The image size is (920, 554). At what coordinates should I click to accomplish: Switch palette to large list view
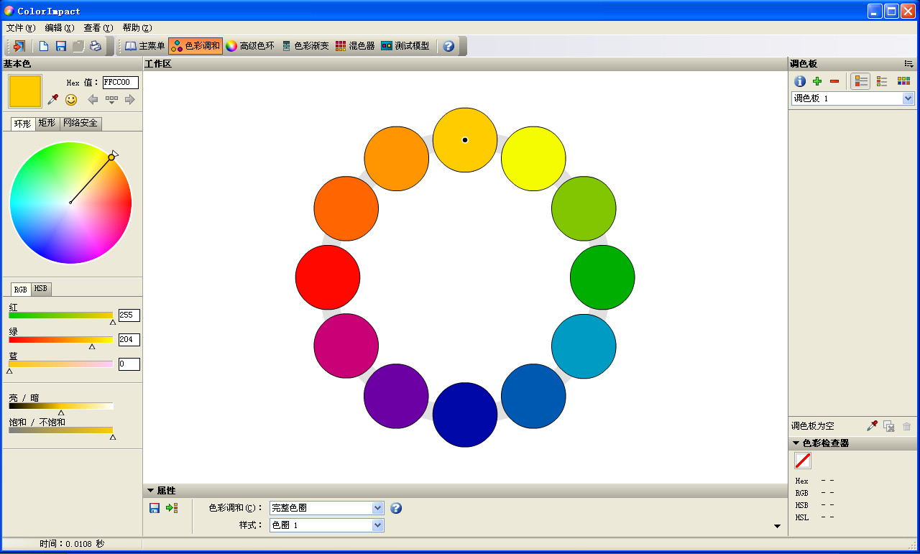tap(860, 81)
